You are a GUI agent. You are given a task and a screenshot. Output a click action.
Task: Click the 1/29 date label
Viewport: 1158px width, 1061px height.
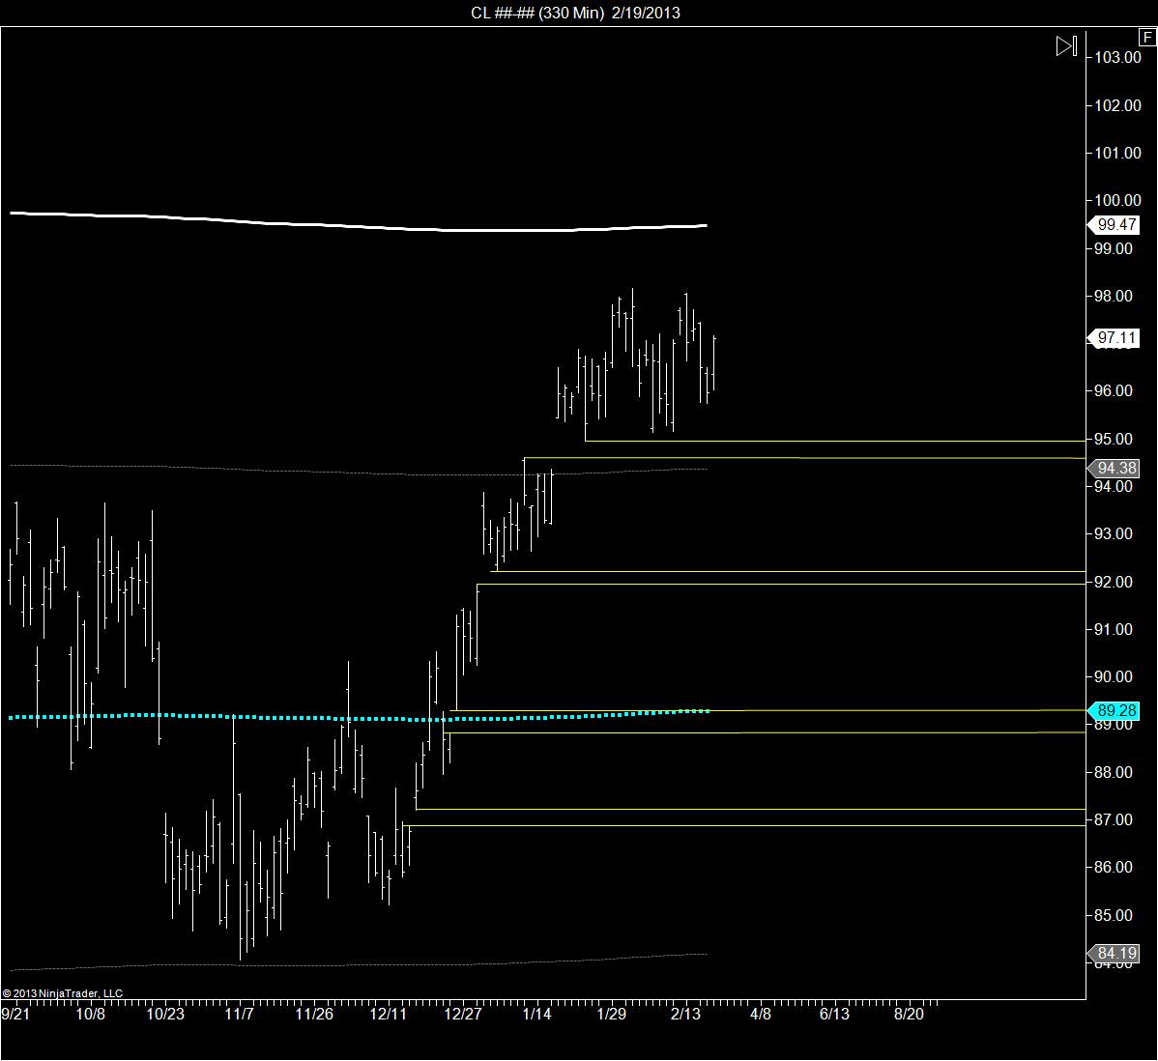[x=612, y=1014]
